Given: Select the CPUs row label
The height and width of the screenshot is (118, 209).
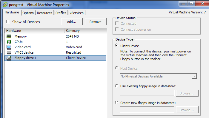Looking at the screenshot, I should 19,42.
